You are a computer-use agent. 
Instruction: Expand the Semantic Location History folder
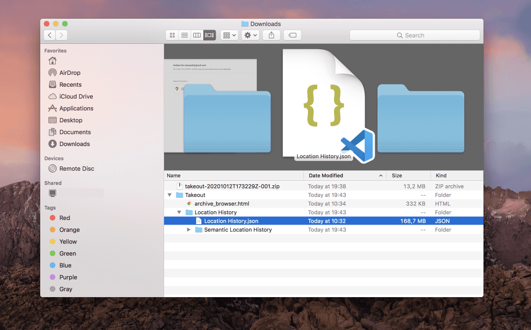coord(189,230)
